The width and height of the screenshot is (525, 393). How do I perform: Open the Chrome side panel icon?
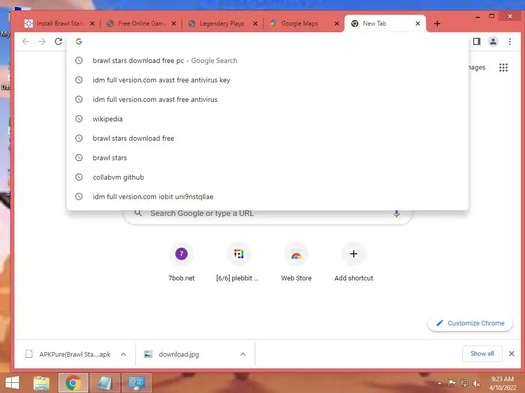pos(477,41)
